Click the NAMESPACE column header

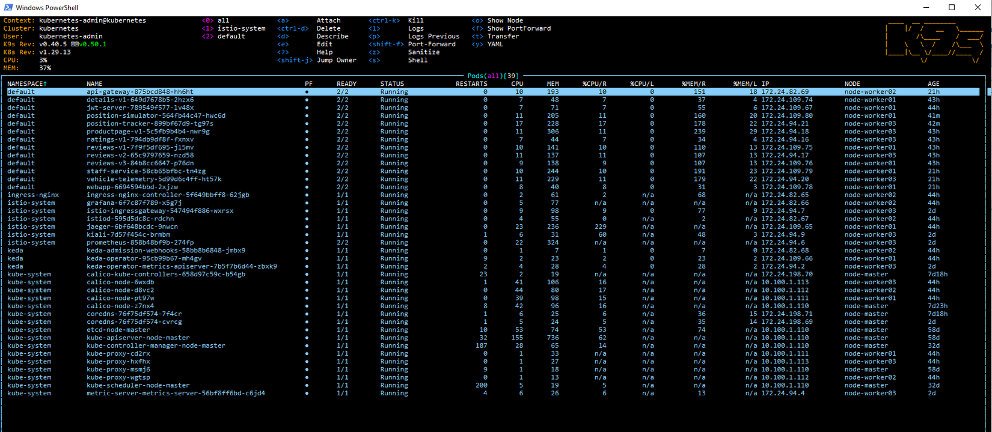coord(27,84)
